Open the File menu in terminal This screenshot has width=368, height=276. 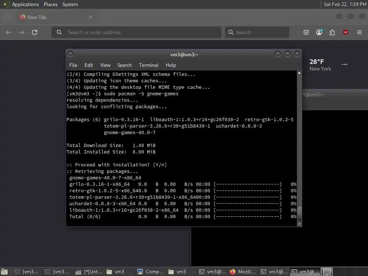click(73, 65)
